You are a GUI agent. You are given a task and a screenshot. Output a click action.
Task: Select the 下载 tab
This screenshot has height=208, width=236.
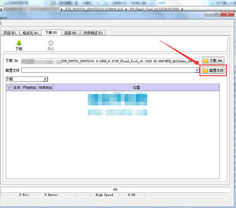(51, 32)
